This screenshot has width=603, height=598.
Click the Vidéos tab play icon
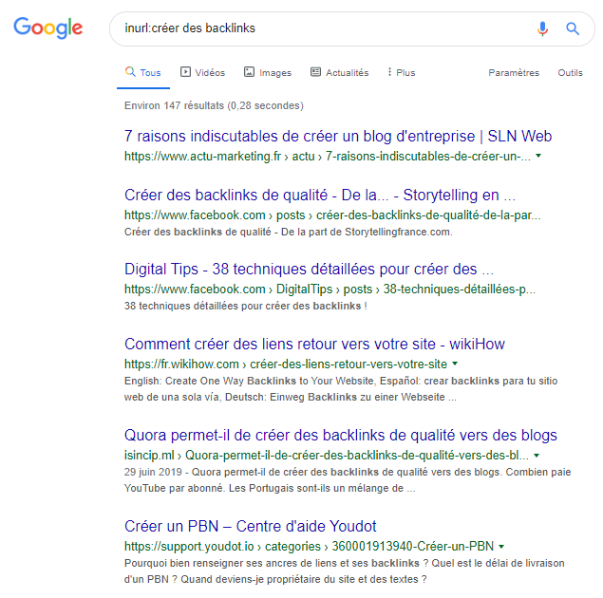click(x=185, y=72)
